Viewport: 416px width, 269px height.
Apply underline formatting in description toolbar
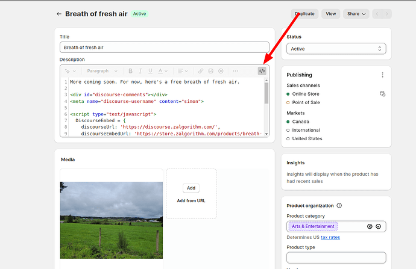click(x=150, y=71)
